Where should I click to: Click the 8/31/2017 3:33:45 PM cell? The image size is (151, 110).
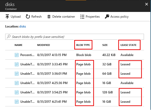pyautogui.click(x=52, y=64)
